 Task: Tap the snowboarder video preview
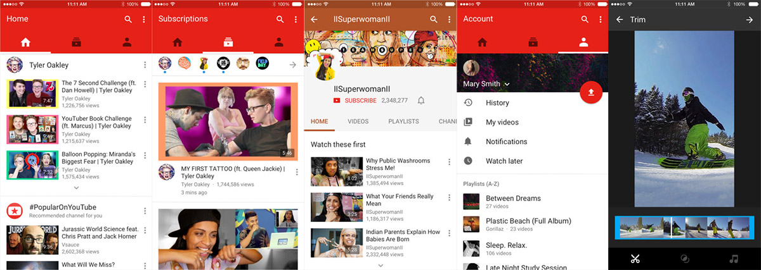[684, 118]
